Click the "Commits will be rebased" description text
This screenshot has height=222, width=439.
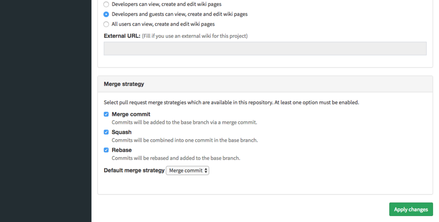point(176,158)
